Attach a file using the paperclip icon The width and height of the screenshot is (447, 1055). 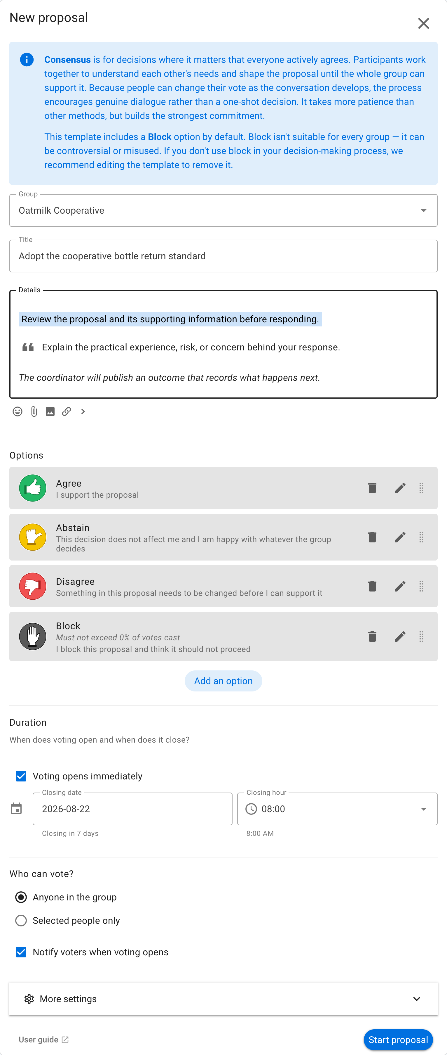tap(34, 411)
